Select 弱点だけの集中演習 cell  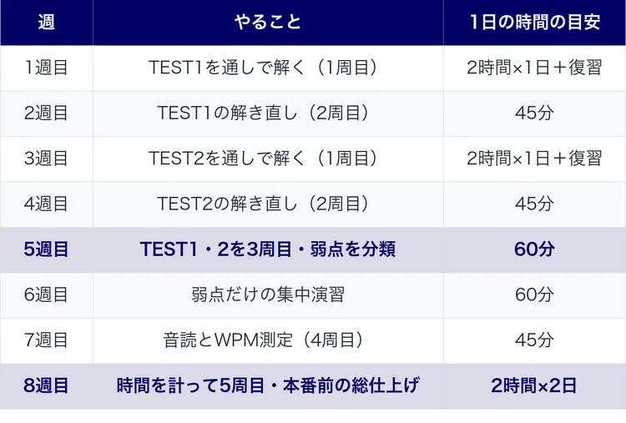[268, 295]
